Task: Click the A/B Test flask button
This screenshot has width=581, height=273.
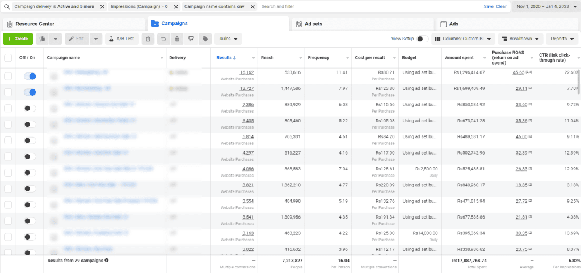Action: point(122,39)
